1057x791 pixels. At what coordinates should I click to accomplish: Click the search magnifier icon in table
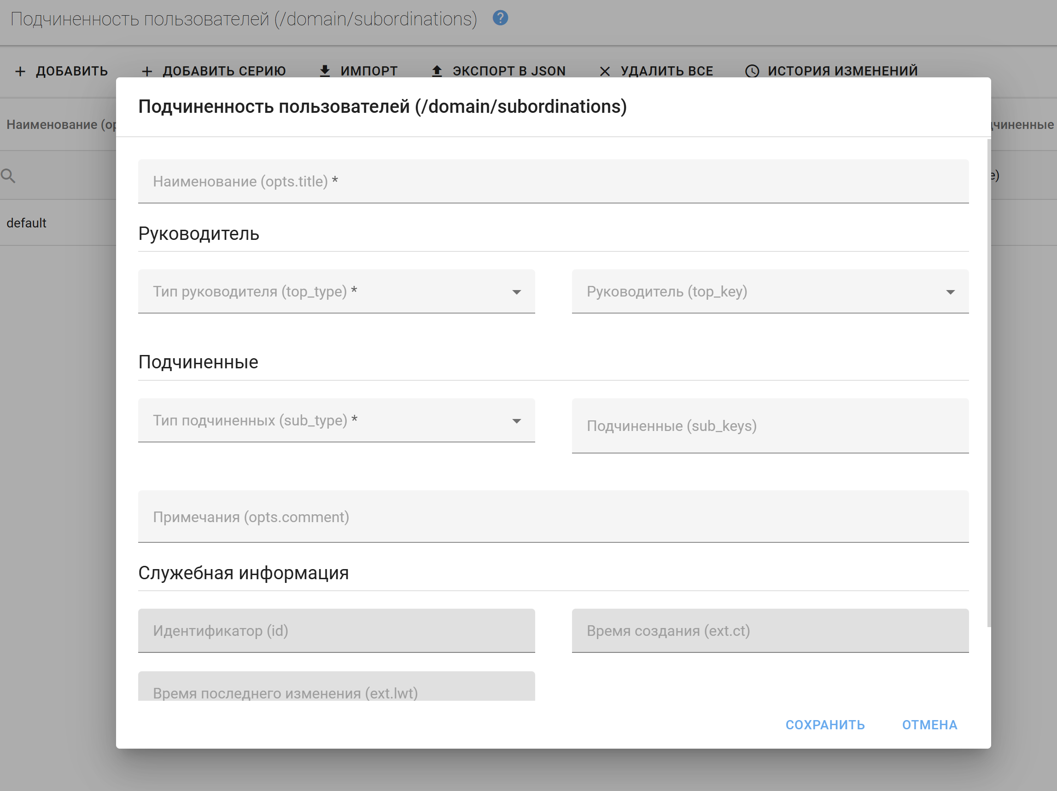tap(8, 176)
